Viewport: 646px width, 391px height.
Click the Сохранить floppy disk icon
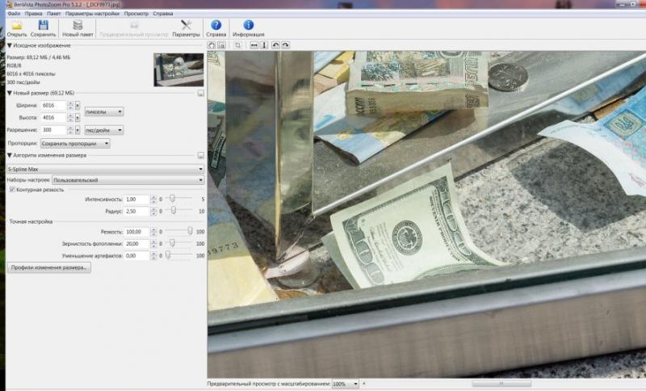(44, 26)
